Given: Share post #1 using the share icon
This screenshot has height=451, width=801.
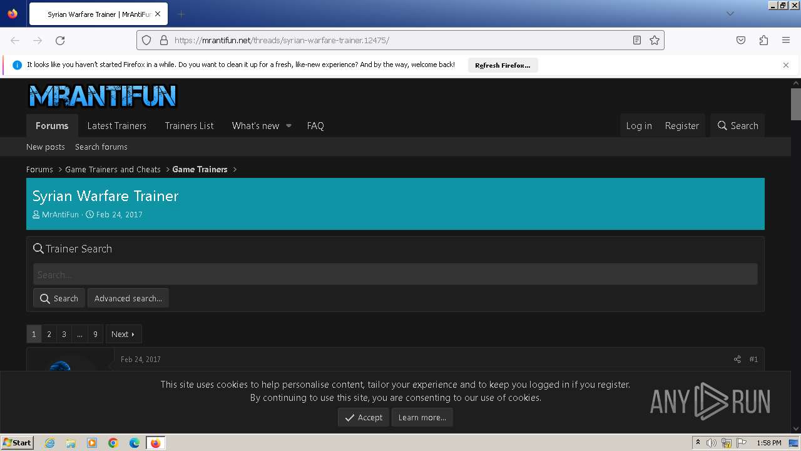Looking at the screenshot, I should (737, 359).
